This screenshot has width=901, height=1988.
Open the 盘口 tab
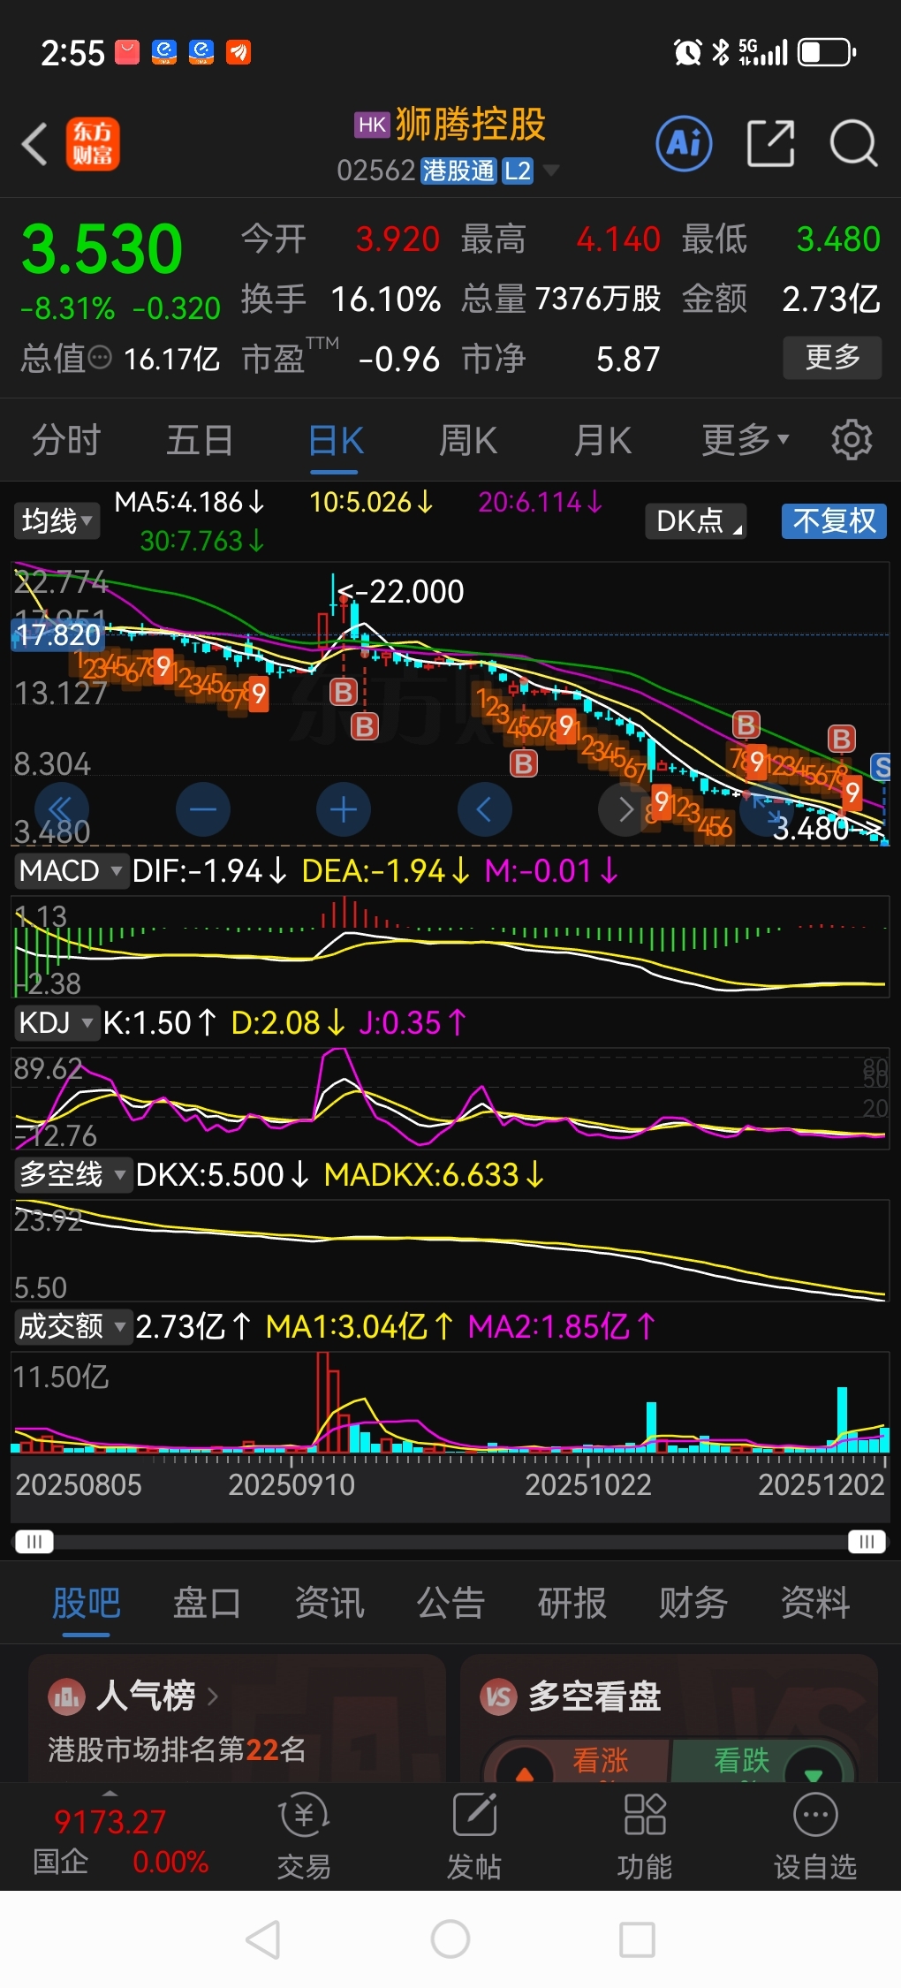coord(208,1603)
